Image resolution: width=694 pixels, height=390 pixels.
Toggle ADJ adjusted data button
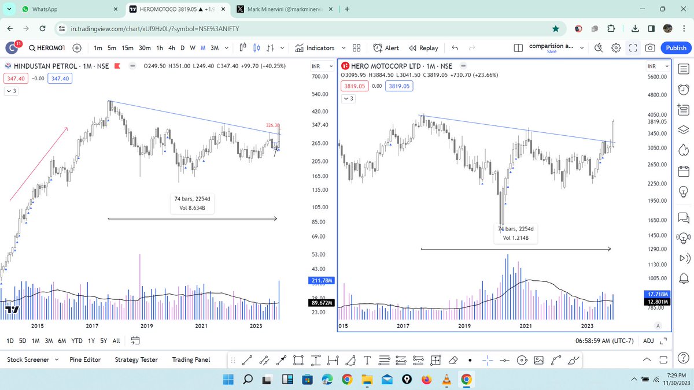(x=649, y=341)
